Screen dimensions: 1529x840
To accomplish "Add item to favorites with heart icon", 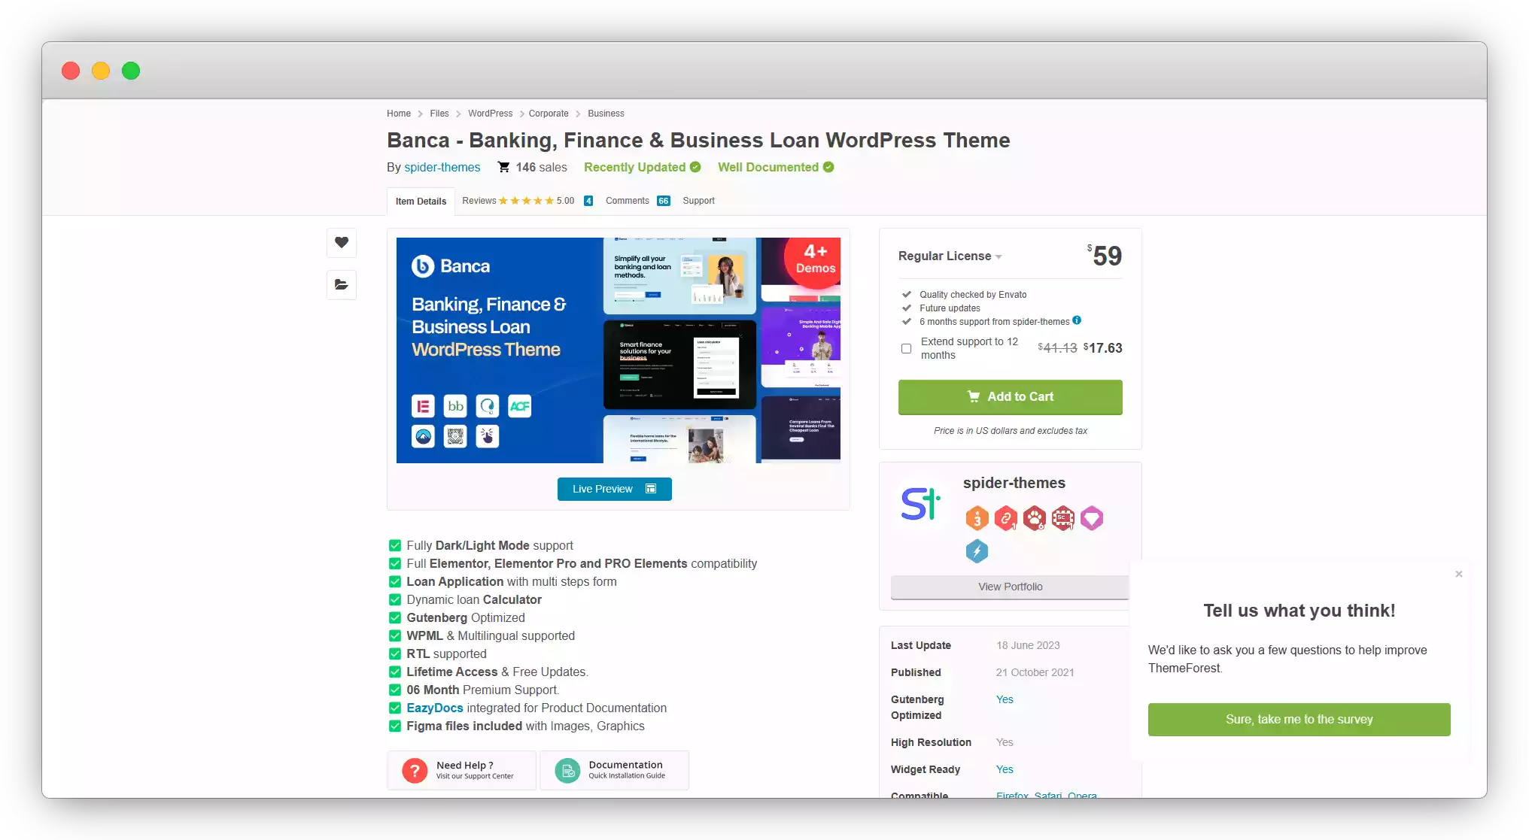I will (x=342, y=243).
